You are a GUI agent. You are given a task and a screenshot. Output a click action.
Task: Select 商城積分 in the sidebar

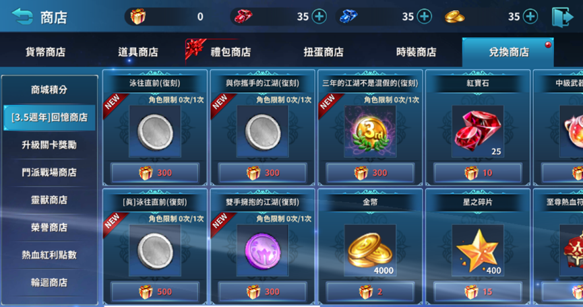coord(49,90)
